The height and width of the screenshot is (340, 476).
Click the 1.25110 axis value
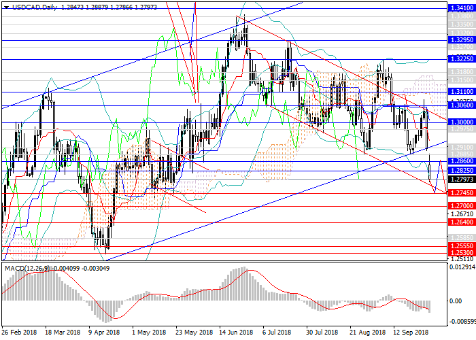462,259
